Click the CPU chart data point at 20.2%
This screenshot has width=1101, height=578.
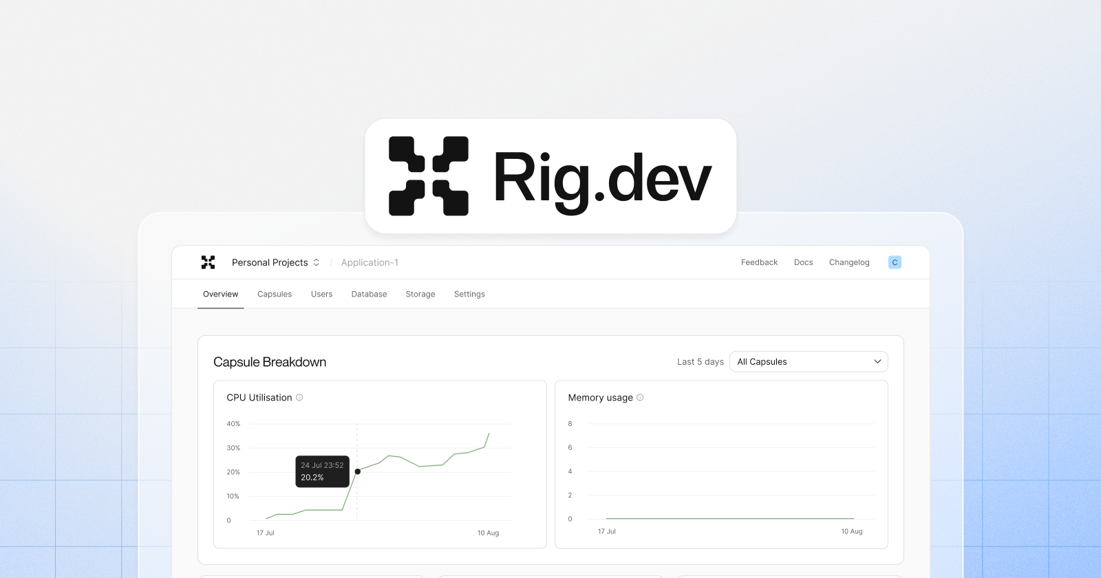(x=357, y=471)
